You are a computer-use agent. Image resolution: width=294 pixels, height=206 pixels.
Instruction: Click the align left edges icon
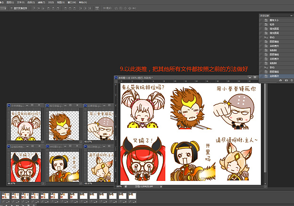pyautogui.click(x=48, y=8)
